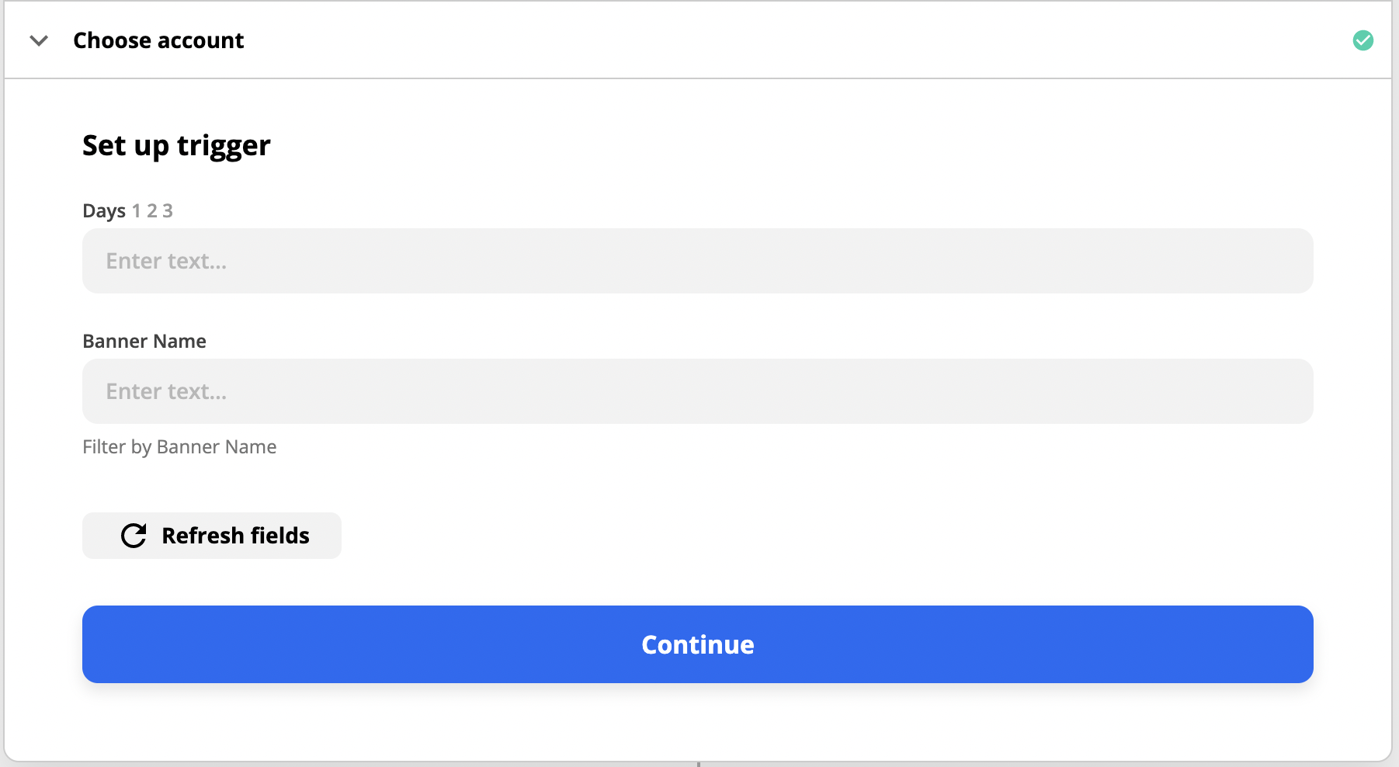This screenshot has width=1399, height=767.
Task: Focus the Banner Name text input field
Action: coord(697,391)
